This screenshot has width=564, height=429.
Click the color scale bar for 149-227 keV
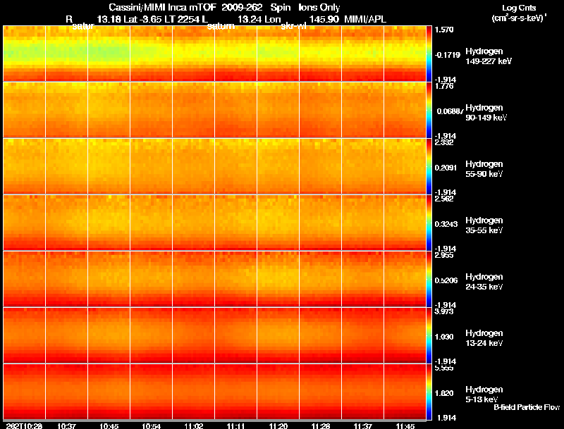click(x=429, y=54)
